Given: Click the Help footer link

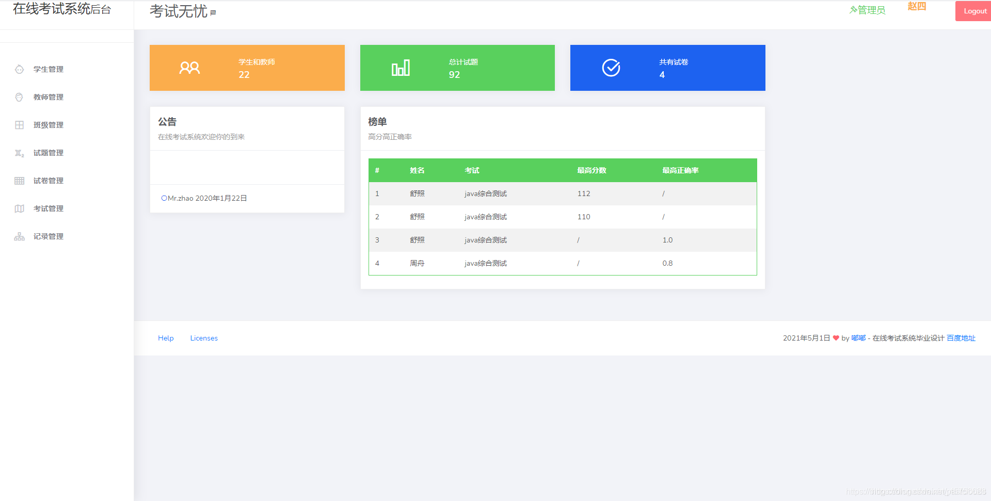Looking at the screenshot, I should [x=166, y=338].
